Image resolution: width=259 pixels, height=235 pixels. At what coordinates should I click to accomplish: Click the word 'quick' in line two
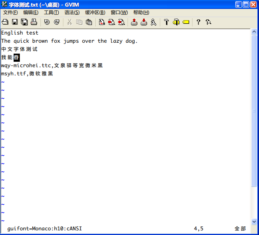21,41
